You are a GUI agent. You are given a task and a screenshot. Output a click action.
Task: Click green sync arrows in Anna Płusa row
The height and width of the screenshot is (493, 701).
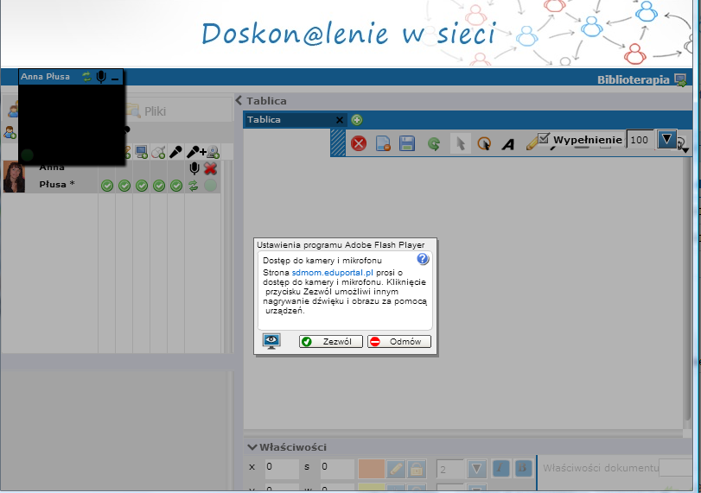(193, 186)
